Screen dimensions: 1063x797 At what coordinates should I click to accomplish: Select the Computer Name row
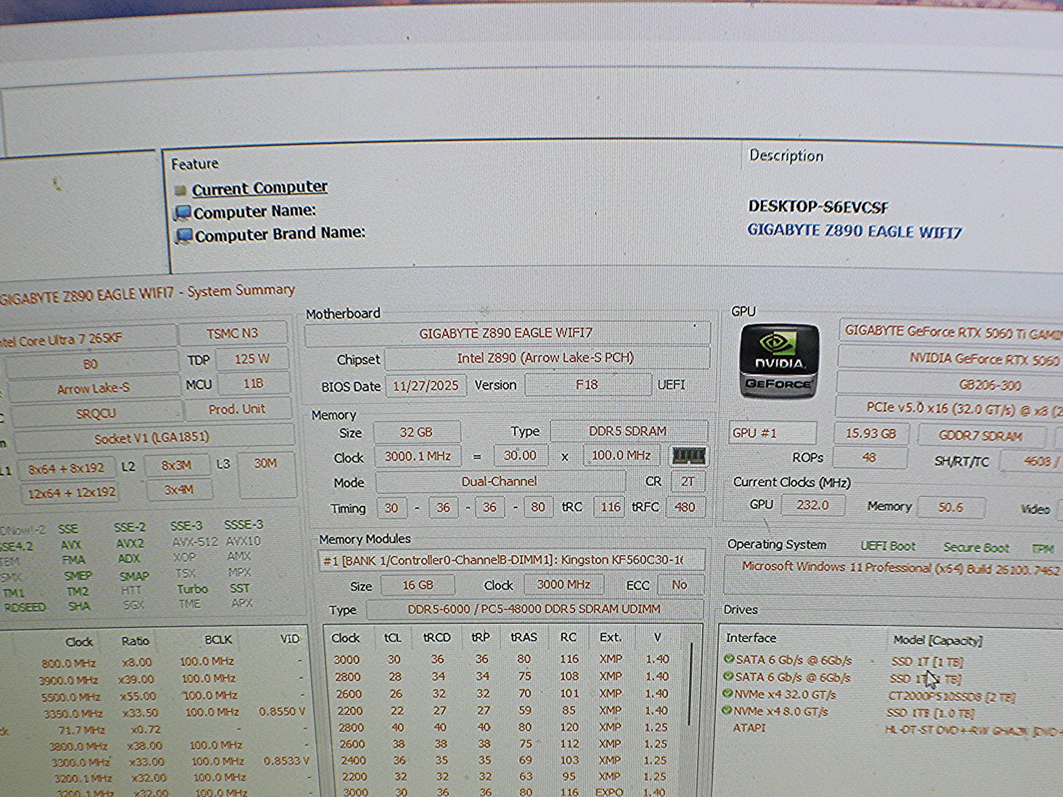click(254, 212)
